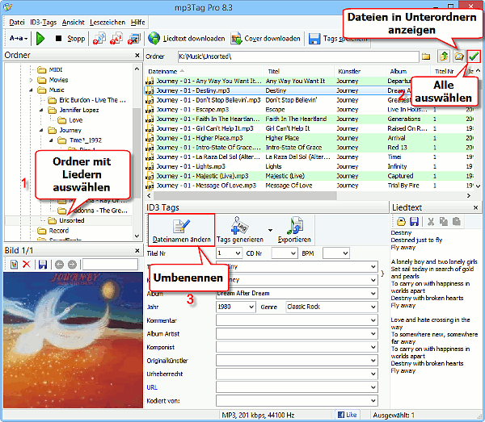
Task: Collapse the Music folder node
Action: [x=31, y=90]
